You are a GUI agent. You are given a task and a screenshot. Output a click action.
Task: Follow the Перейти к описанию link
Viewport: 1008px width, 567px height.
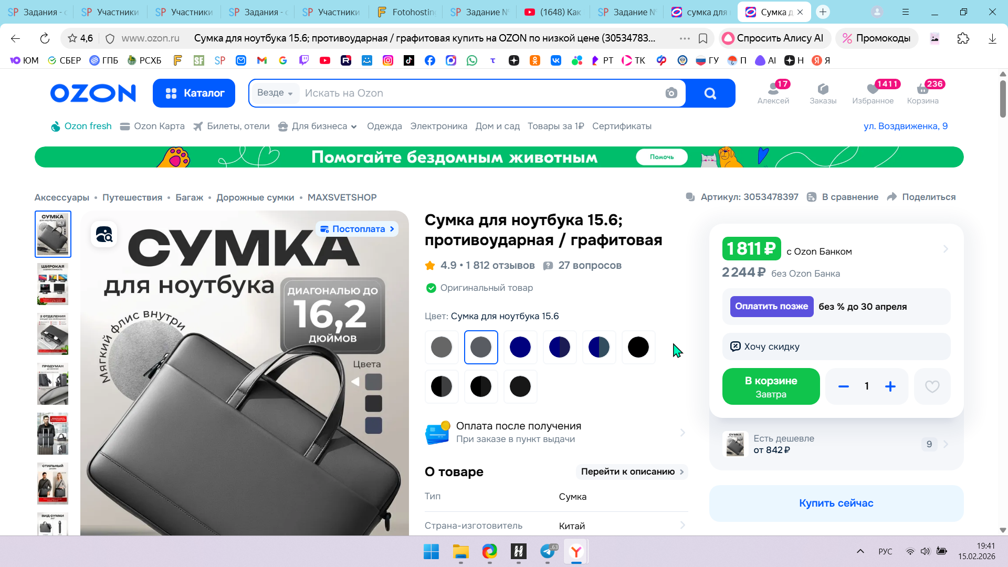tap(632, 472)
